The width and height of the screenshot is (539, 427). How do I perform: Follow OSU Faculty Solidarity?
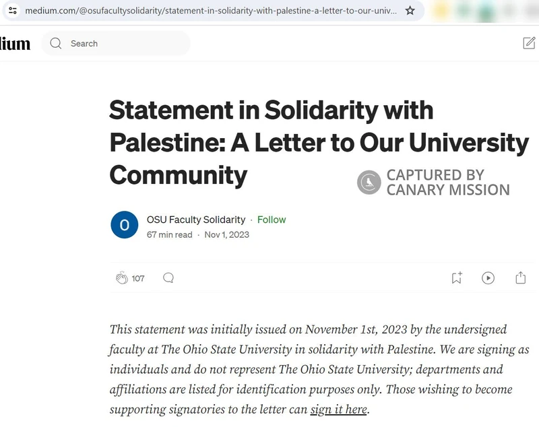pyautogui.click(x=272, y=220)
